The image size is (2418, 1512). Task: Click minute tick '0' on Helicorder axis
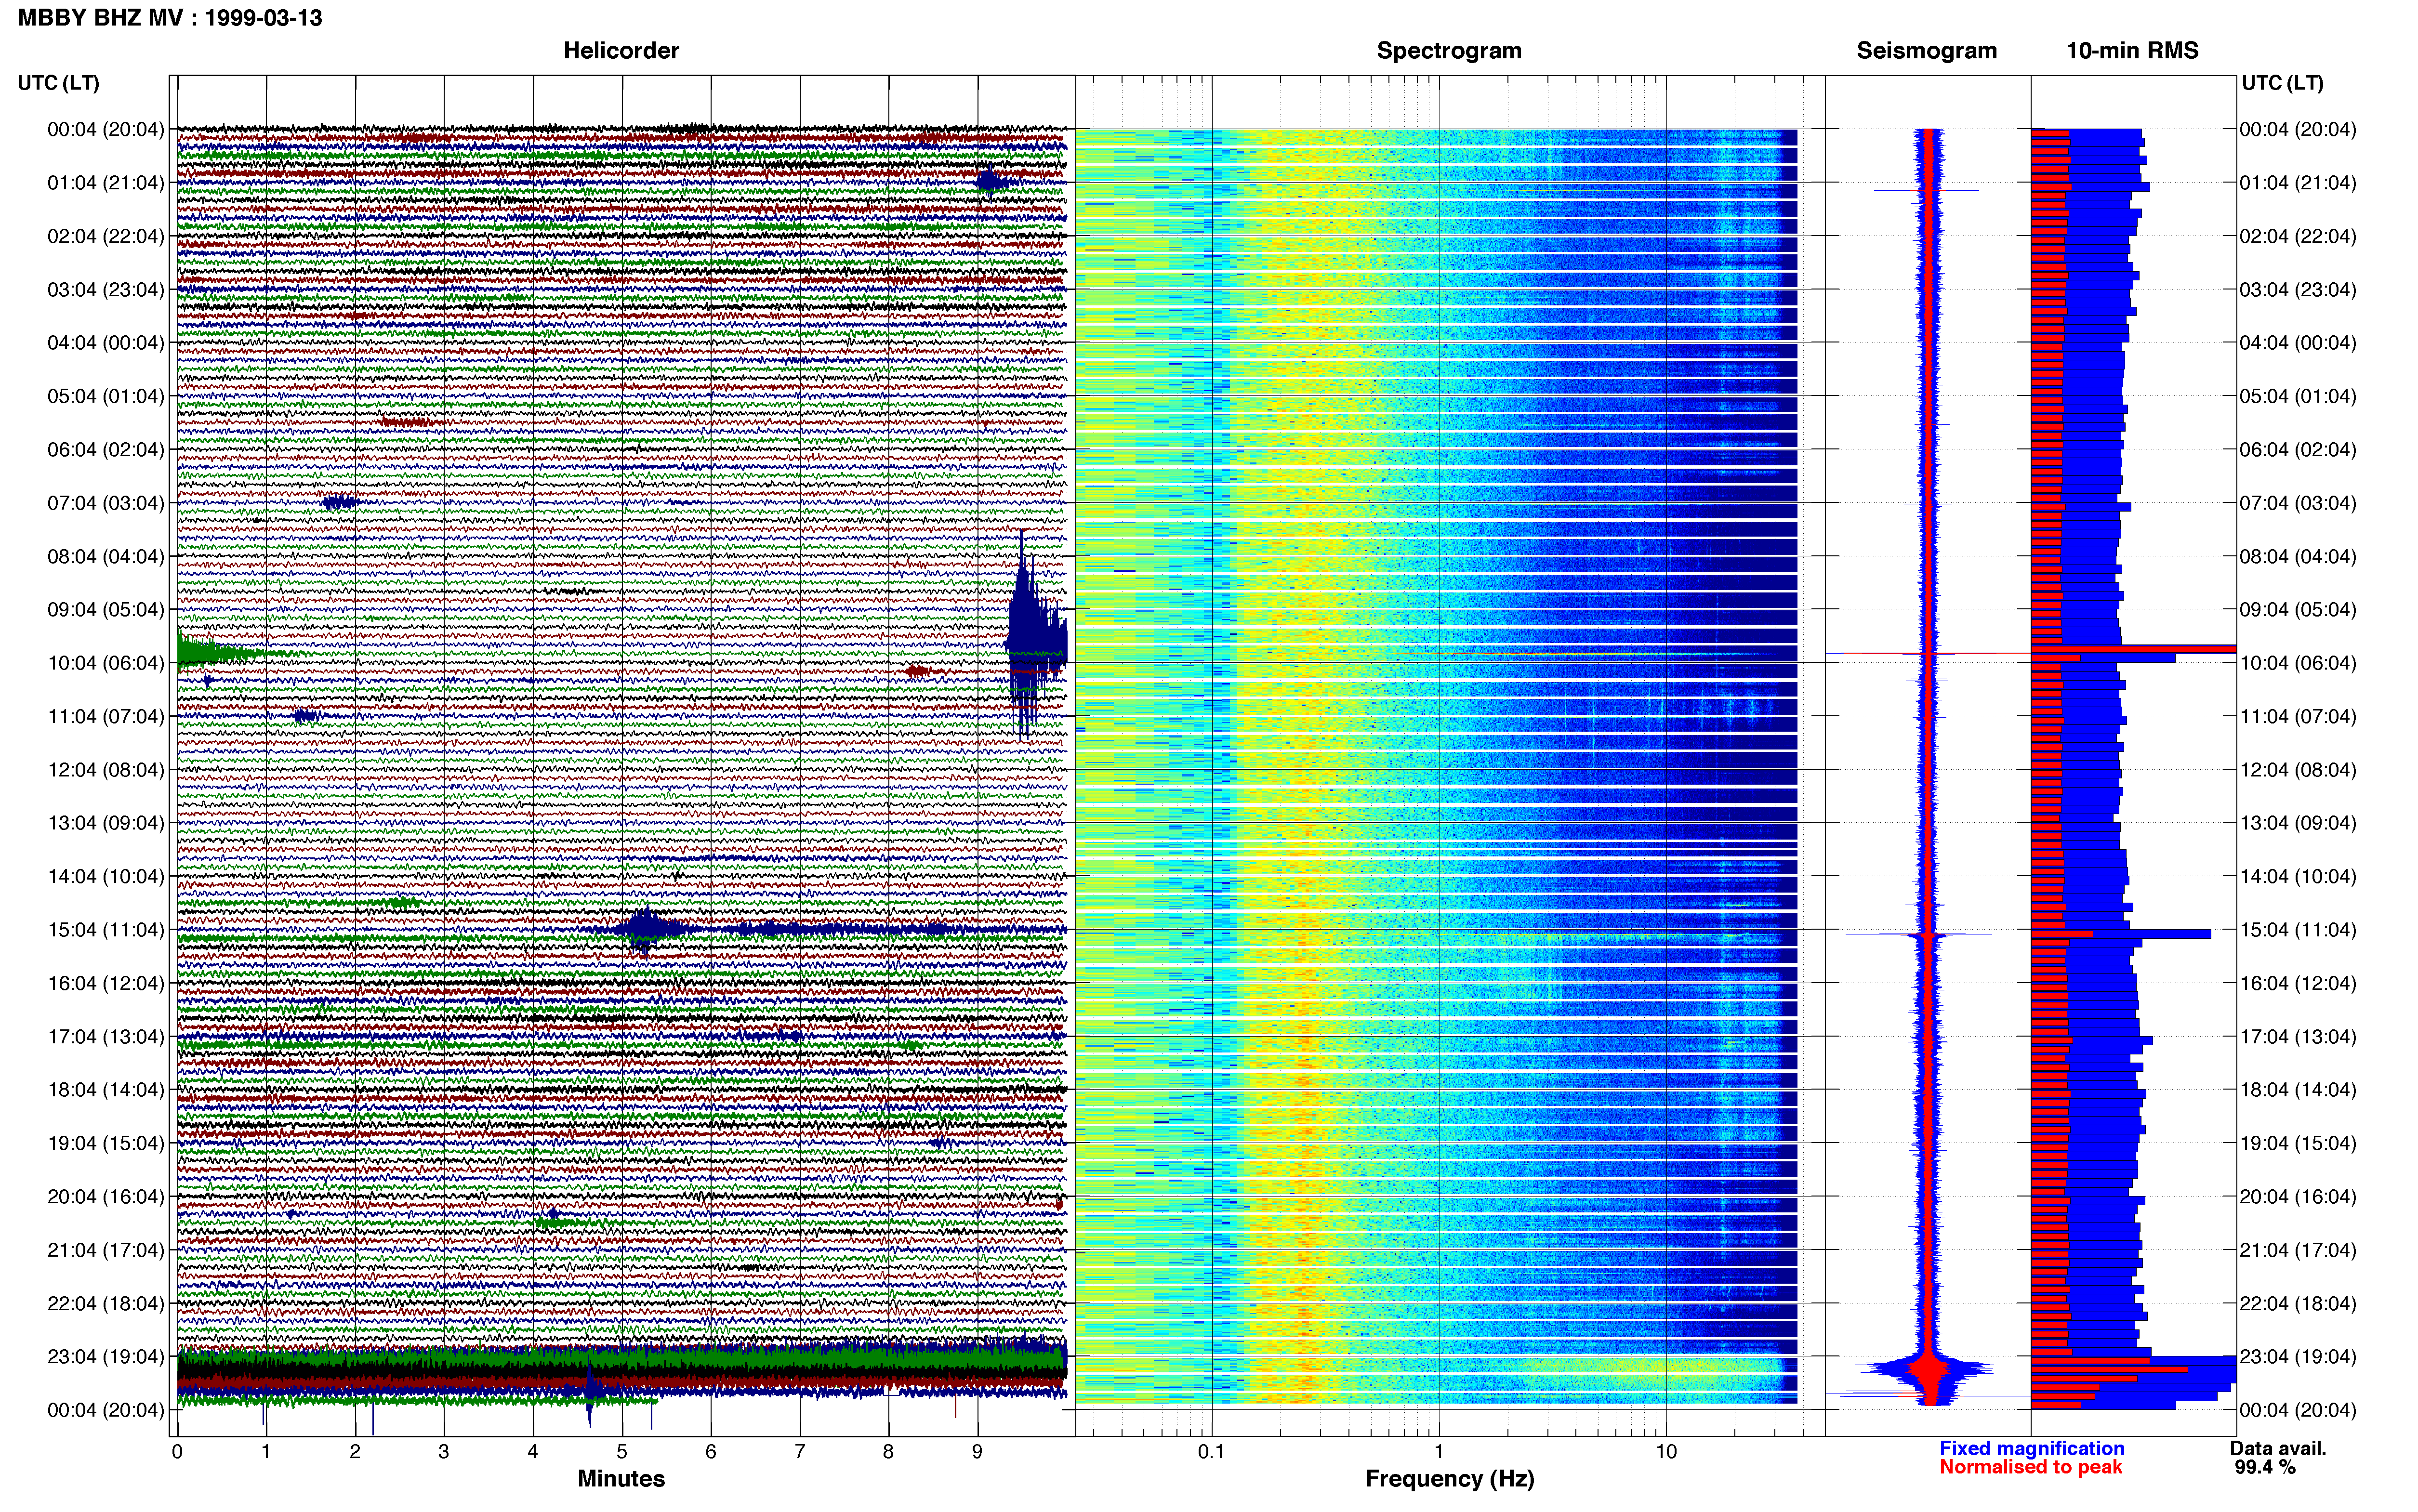click(x=177, y=1452)
